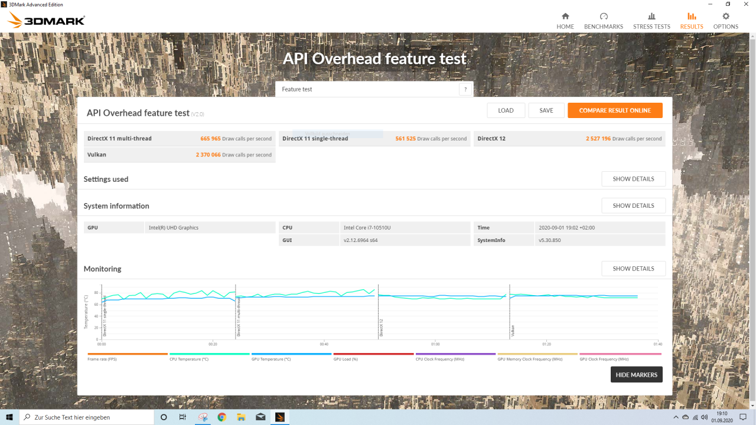Open File Explorer from the taskbar
This screenshot has height=425, width=756.
pos(241,417)
